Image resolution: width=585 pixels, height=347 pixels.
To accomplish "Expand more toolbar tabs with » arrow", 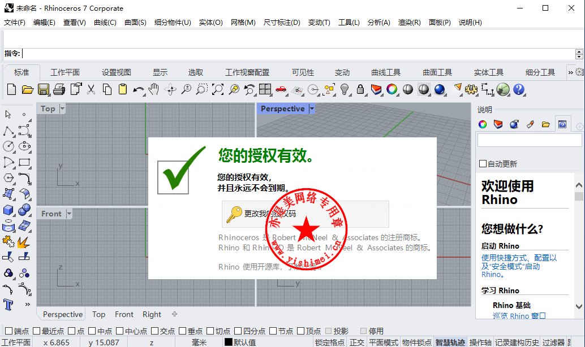I will (570, 72).
